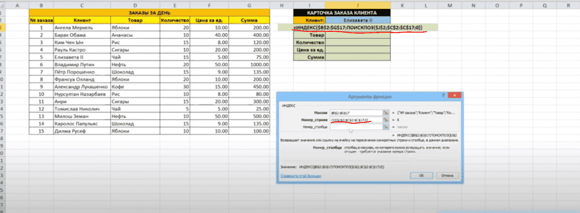Select the 300.00 sum cell
Image resolution: width=580 pixels, height=213 pixels.
click(x=250, y=102)
